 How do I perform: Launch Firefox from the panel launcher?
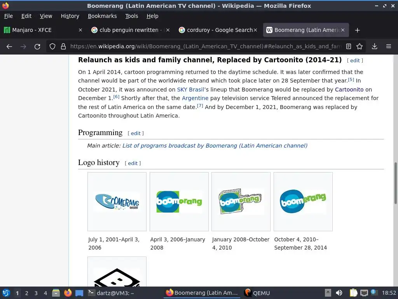coord(68,293)
